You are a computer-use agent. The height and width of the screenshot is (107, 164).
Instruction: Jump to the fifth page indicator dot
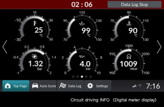pyautogui.click(x=90, y=76)
